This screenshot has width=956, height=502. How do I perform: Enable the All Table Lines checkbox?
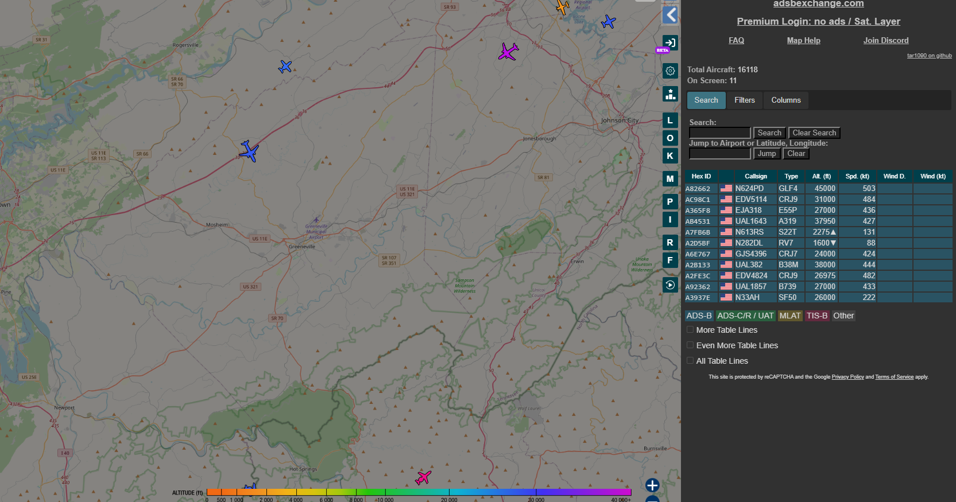pos(690,361)
